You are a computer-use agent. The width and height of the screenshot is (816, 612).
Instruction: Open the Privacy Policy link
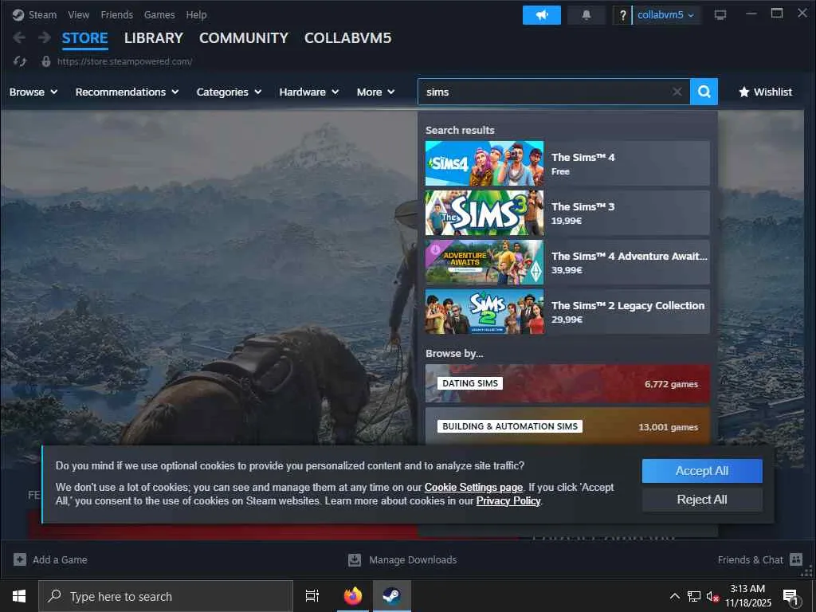pos(508,500)
